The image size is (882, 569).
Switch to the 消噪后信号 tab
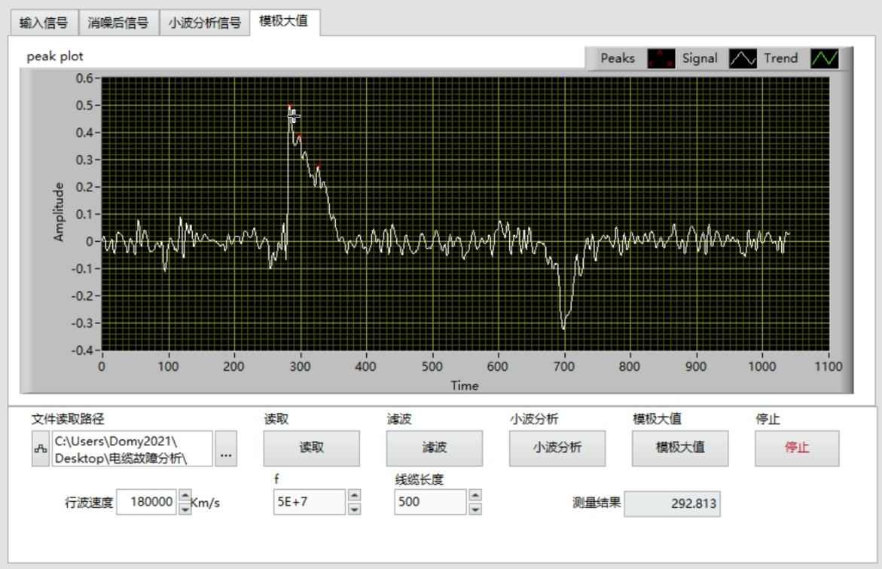tap(119, 23)
